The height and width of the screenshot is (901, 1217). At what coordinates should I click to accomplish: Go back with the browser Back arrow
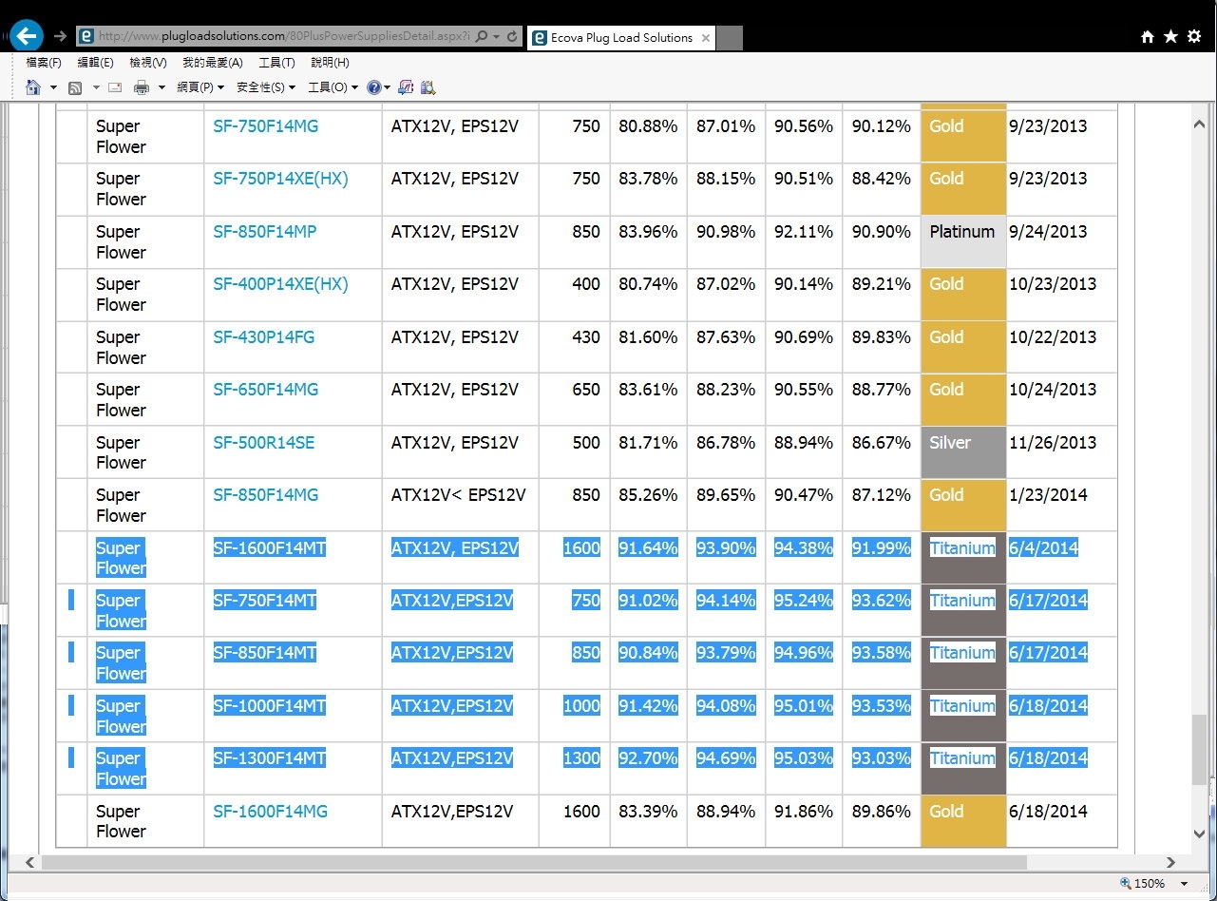(x=27, y=35)
